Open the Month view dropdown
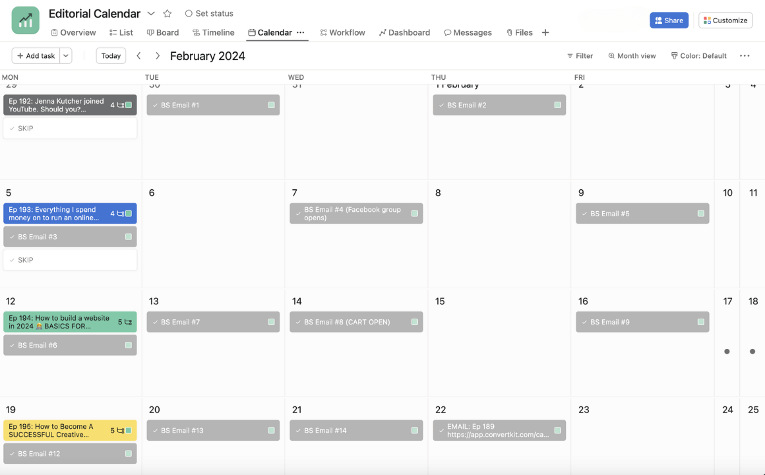765x475 pixels. click(632, 56)
